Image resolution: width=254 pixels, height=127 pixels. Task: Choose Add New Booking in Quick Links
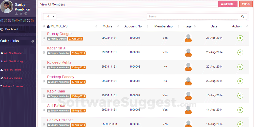[x=13, y=61]
